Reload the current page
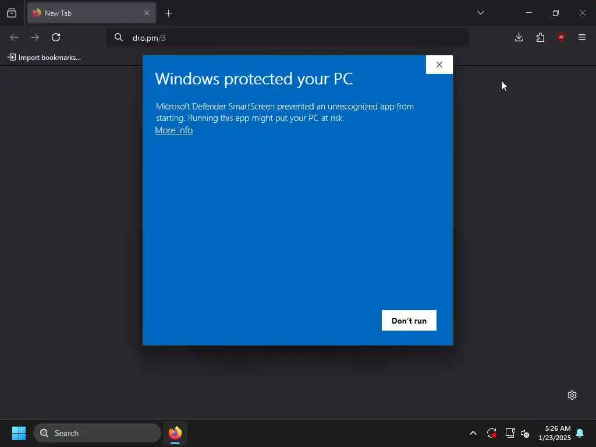This screenshot has width=596, height=447. (x=56, y=37)
